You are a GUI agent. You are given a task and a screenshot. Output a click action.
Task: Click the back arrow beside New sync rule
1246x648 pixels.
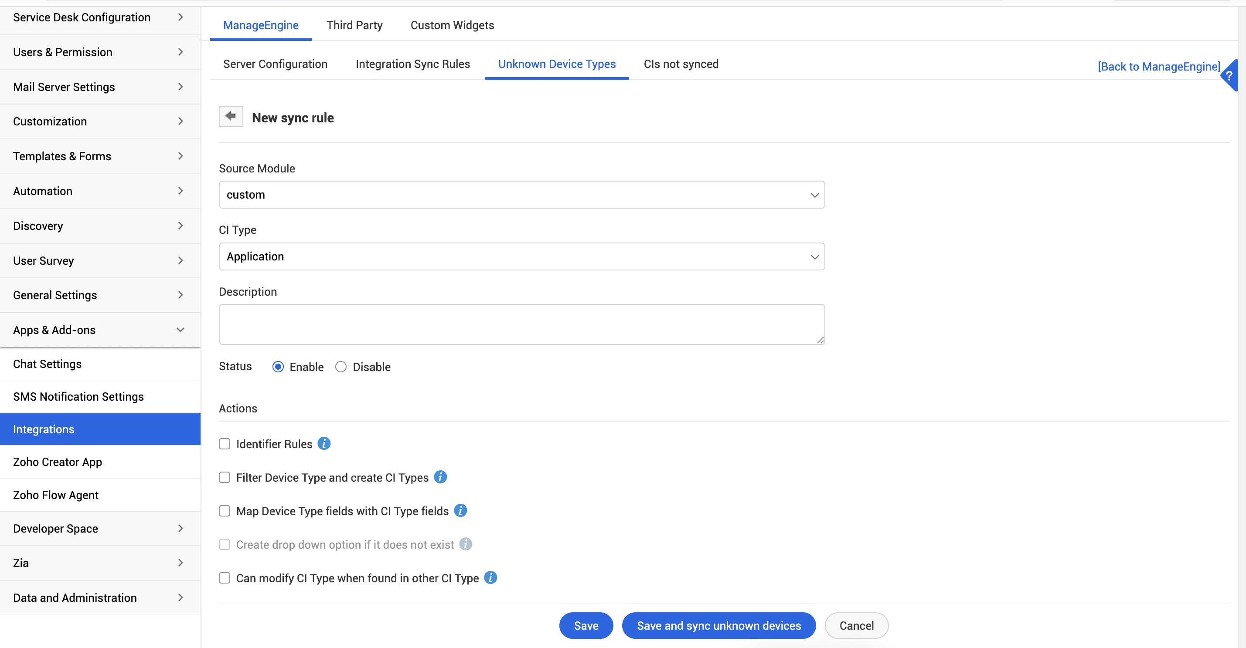pyautogui.click(x=231, y=116)
